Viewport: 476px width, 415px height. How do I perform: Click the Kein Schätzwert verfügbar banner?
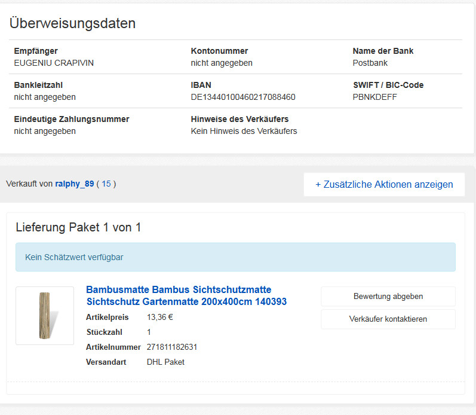(x=235, y=257)
